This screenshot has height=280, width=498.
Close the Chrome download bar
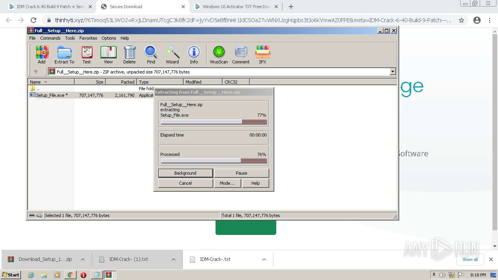(x=491, y=259)
